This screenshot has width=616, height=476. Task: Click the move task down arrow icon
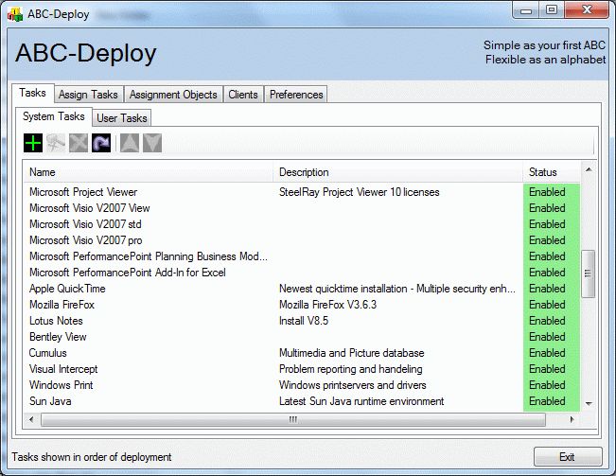coord(152,143)
